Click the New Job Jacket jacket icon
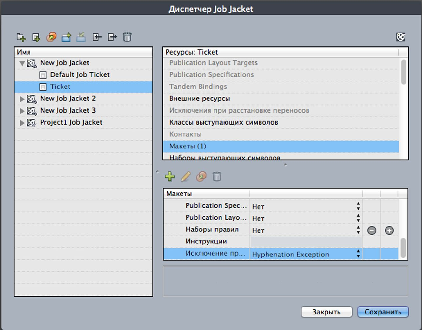 32,63
